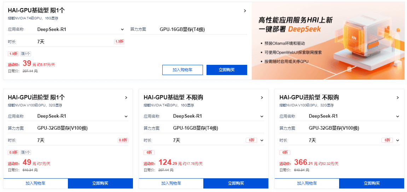The height and width of the screenshot is (192, 407).
Task: Click the 约5.57元/天 daily rate
Action: click(x=46, y=65)
